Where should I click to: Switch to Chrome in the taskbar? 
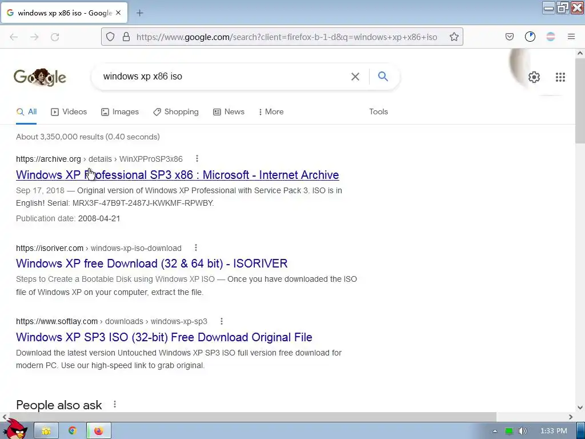pyautogui.click(x=73, y=431)
